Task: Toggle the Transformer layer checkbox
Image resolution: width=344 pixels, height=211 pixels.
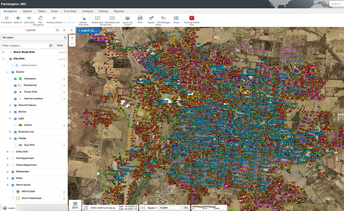Action: pyautogui.click(x=15, y=86)
